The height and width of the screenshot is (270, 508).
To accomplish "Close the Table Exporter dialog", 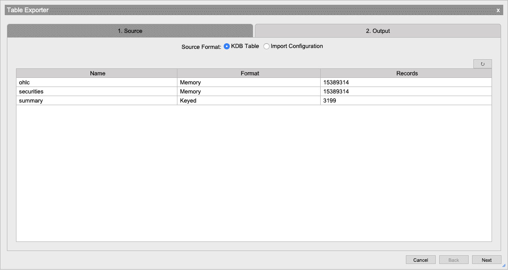I will [498, 10].
